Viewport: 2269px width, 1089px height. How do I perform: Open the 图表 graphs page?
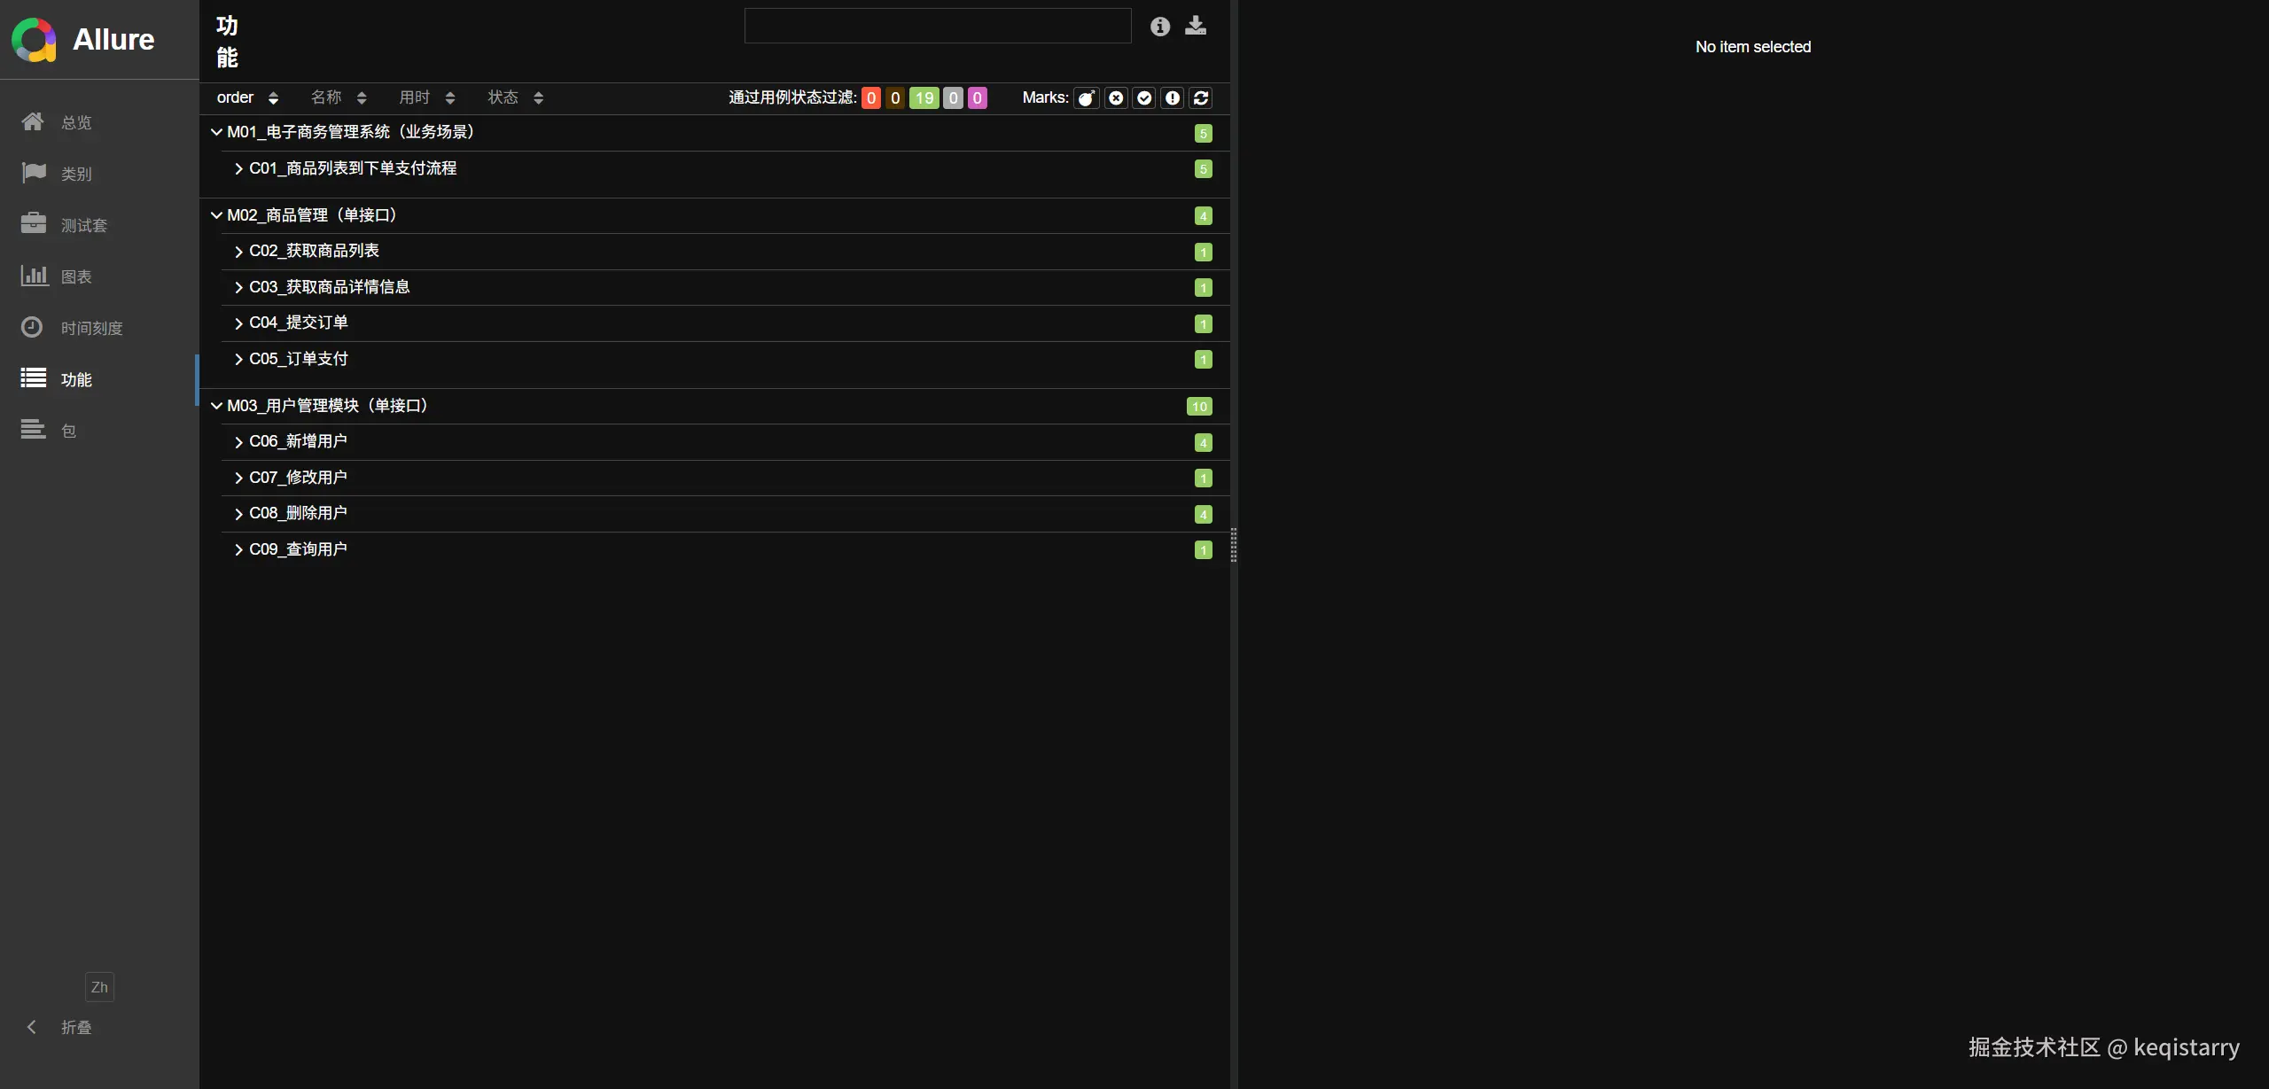(75, 276)
